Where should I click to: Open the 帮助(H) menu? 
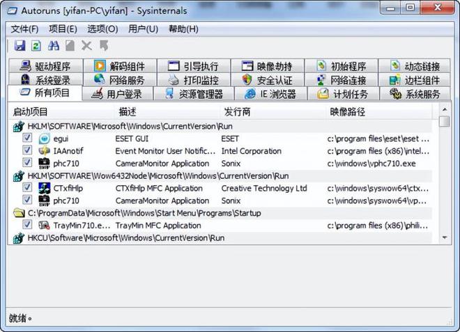[183, 29]
